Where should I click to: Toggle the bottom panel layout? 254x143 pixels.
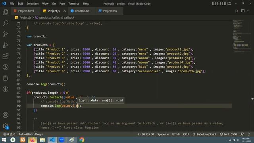219,4
